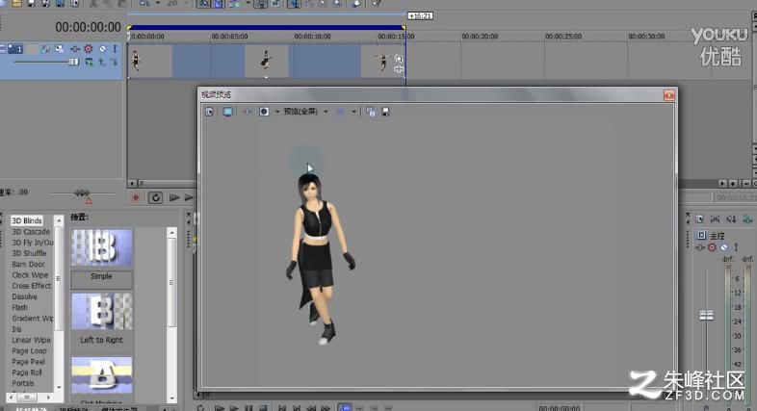Solo video track 1
Viewport: 757px width, 411px height.
point(115,49)
